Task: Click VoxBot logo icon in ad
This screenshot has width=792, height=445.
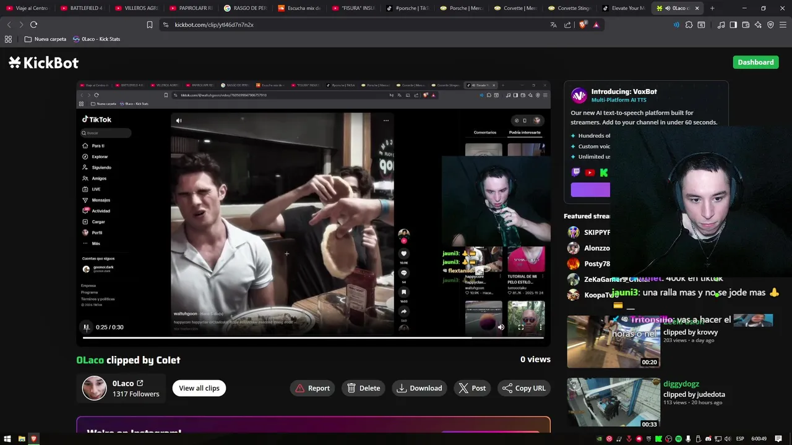Action: tap(579, 95)
